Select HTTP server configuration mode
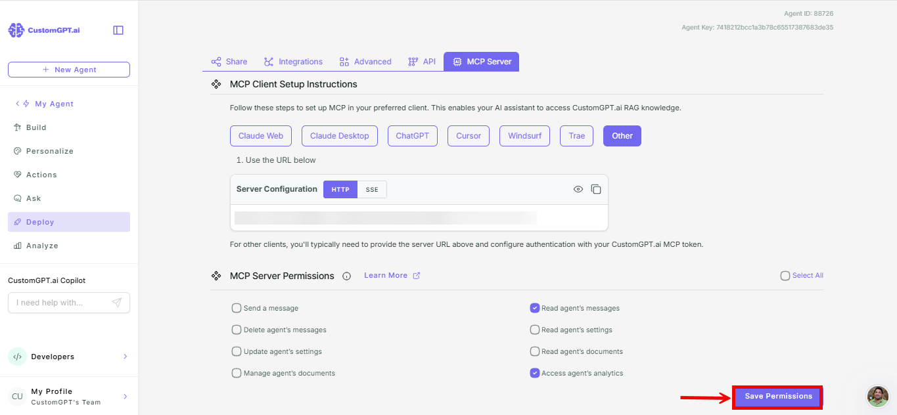The height and width of the screenshot is (415, 897). (340, 189)
